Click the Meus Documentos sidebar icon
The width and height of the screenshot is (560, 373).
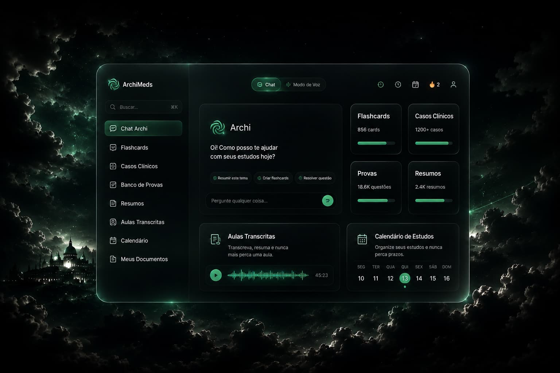click(x=113, y=259)
